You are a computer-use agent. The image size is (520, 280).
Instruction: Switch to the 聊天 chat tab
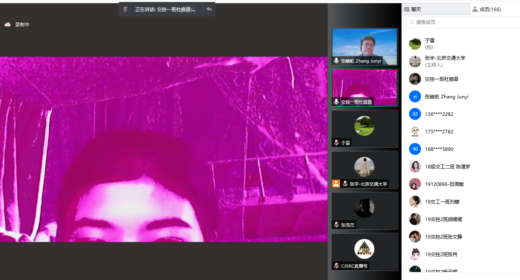[x=435, y=9]
